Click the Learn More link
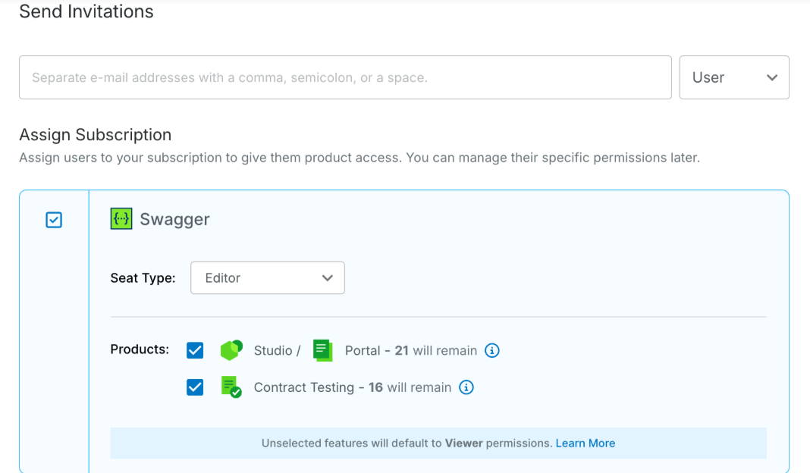 [586, 443]
